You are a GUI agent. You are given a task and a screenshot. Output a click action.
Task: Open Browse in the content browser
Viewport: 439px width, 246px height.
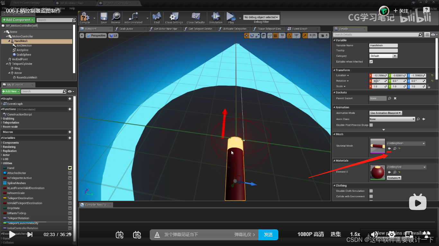115,18
